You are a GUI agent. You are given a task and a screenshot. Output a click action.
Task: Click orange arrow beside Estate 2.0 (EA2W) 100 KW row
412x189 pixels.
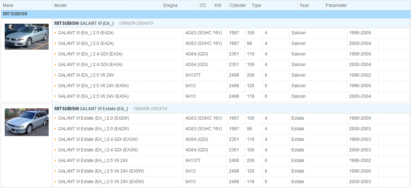coord(56,118)
